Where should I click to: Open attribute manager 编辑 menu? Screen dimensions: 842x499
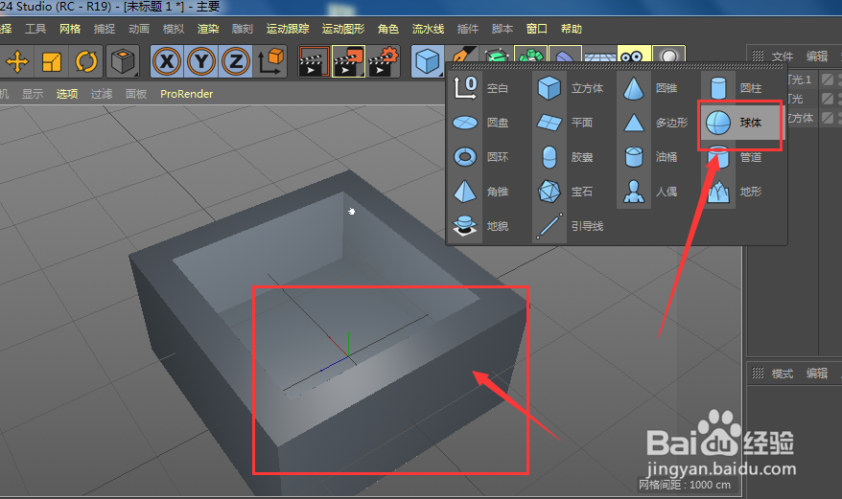pos(817,374)
